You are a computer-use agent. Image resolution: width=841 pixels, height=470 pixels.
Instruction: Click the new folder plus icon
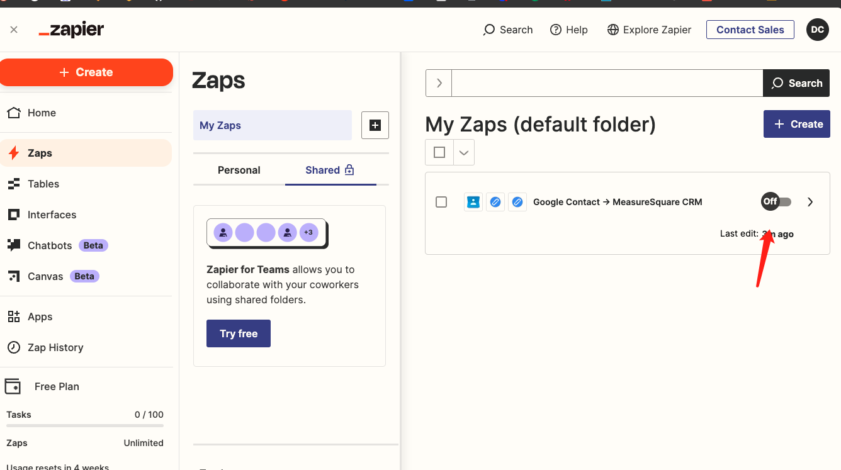375,125
